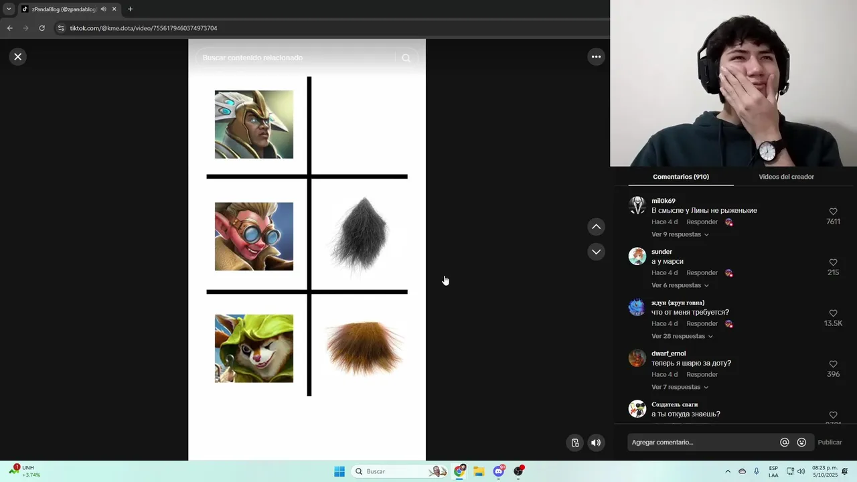Open the UNH stock widget in taskbar
The width and height of the screenshot is (857, 482).
tap(25, 471)
